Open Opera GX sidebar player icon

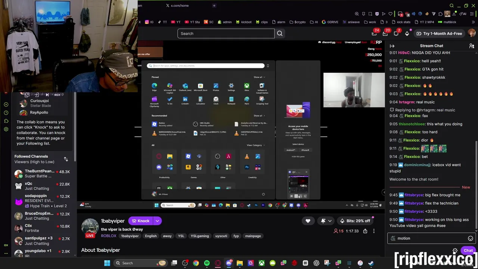pyautogui.click(x=6, y=105)
